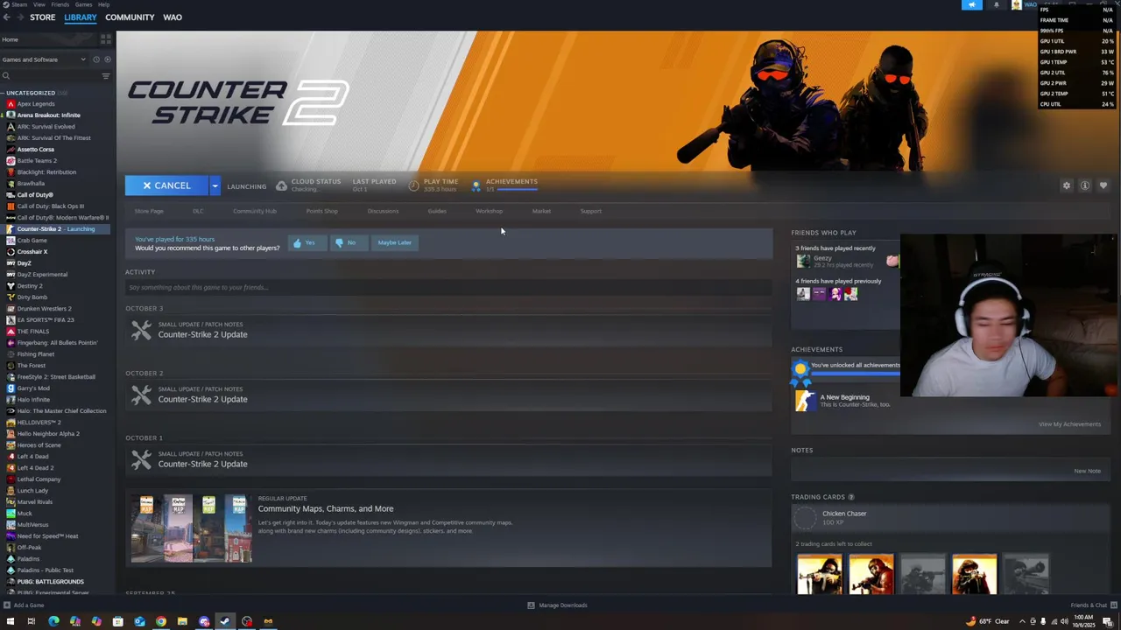This screenshot has width=1121, height=630.
Task: Open the Games menu
Action: coord(84,4)
